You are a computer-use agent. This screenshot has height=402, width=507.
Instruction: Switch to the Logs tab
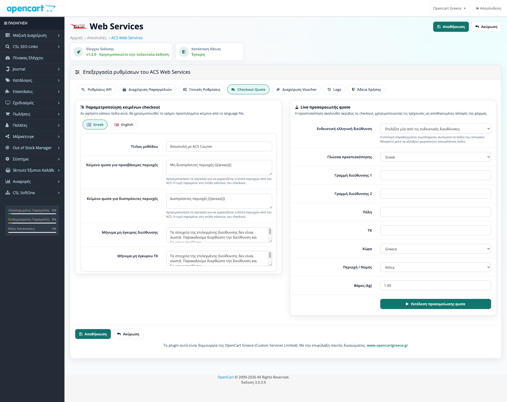click(x=334, y=89)
